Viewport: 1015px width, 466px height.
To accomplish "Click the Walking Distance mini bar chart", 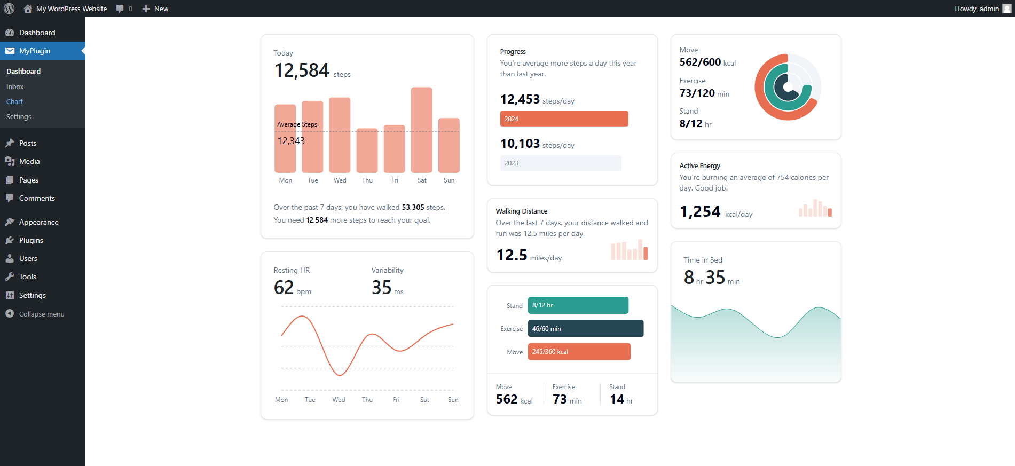I will pyautogui.click(x=630, y=250).
